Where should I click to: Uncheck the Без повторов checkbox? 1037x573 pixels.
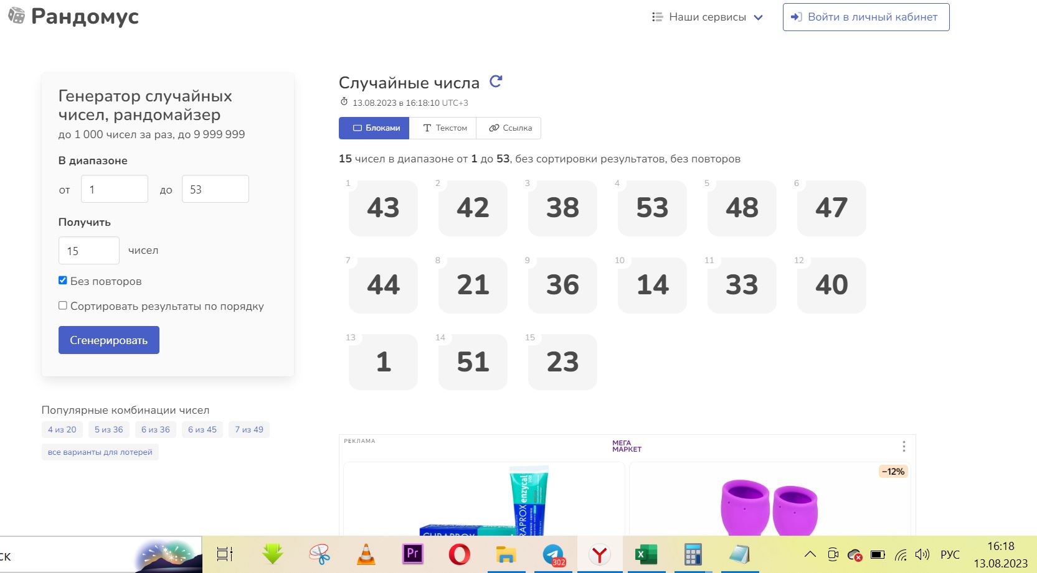63,281
